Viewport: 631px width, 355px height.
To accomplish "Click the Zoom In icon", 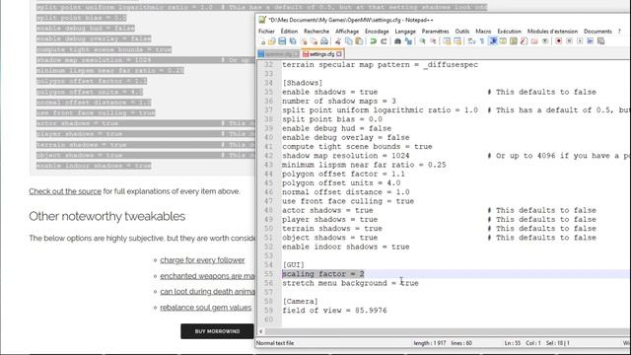I will pyautogui.click(x=422, y=41).
